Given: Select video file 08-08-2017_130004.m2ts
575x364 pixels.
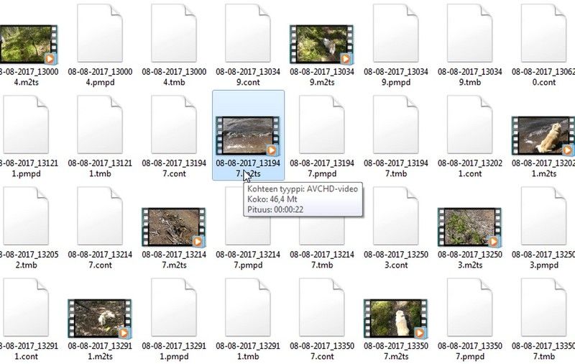Looking at the screenshot, I should click(x=28, y=45).
